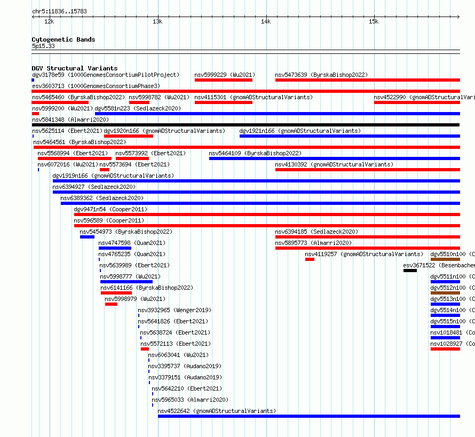
Task: Select nsv5998979 (Wu2021) label
Action: [135, 299]
